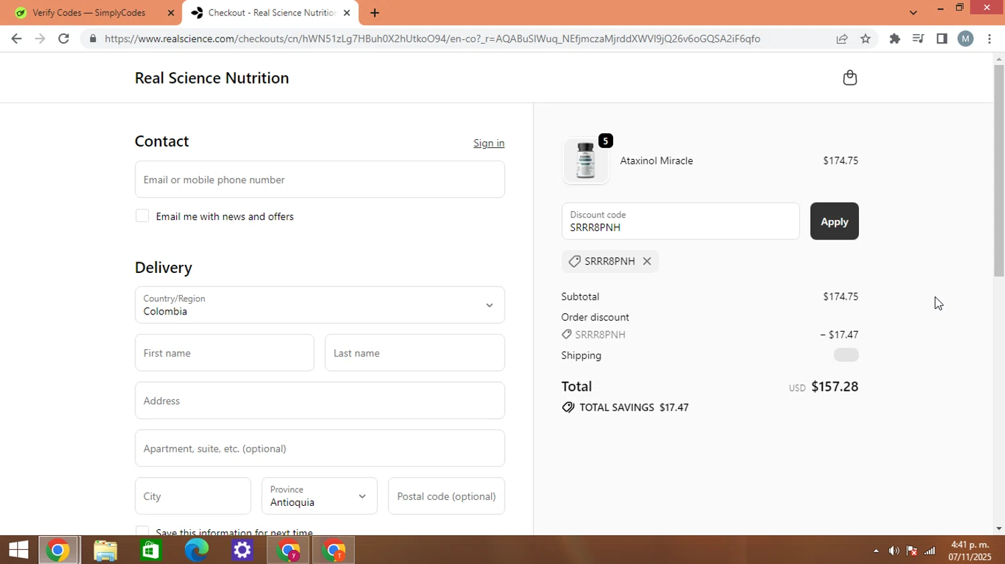Click the order discount amount – $17.47
This screenshot has width=1005, height=564.
(x=840, y=335)
